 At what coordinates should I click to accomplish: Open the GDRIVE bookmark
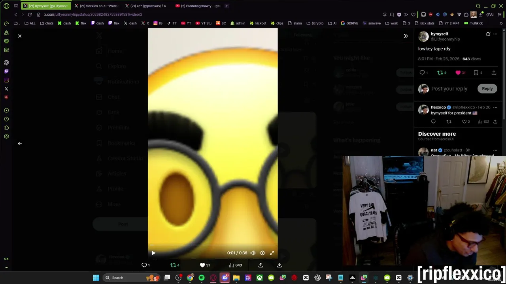pos(349,23)
